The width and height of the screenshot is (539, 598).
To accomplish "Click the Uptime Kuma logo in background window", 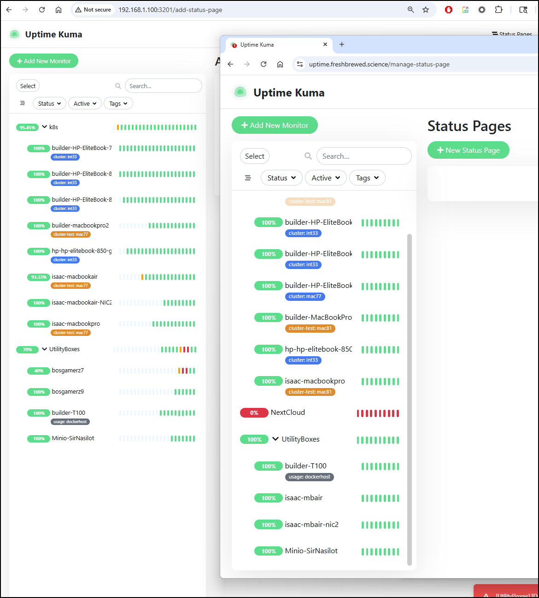I will tap(15, 34).
